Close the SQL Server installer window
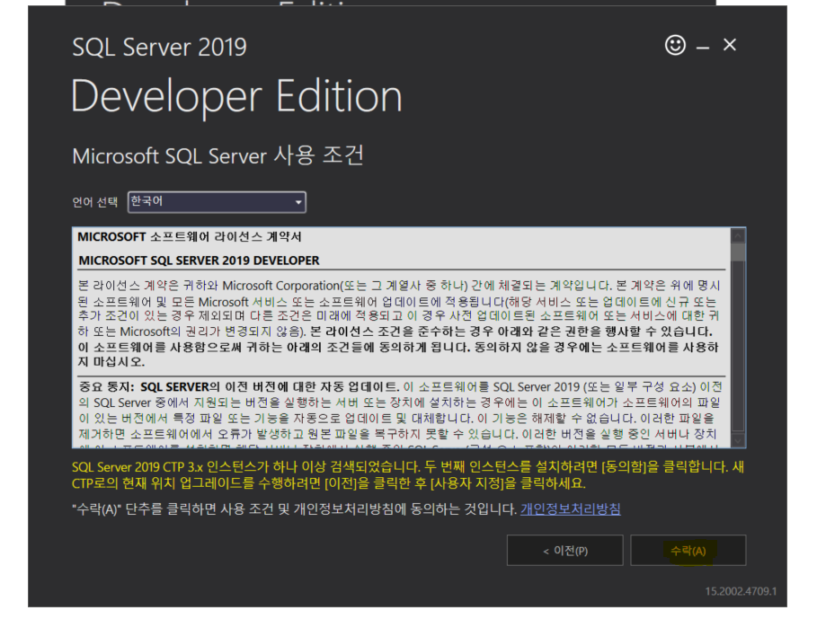The height and width of the screenshot is (619, 817). click(730, 45)
